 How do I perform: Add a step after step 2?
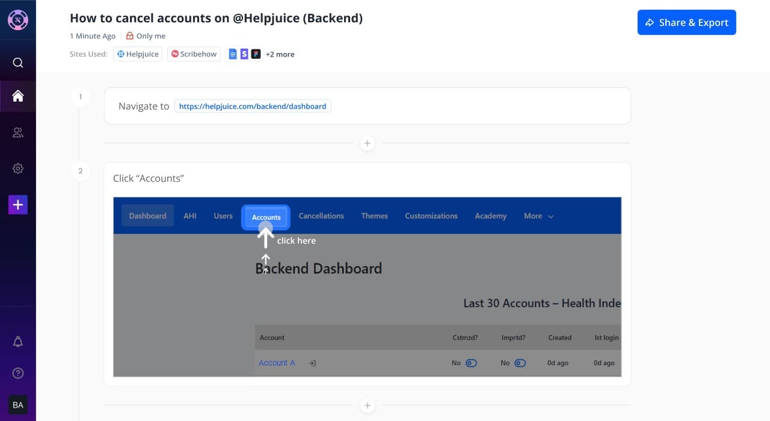(x=368, y=405)
